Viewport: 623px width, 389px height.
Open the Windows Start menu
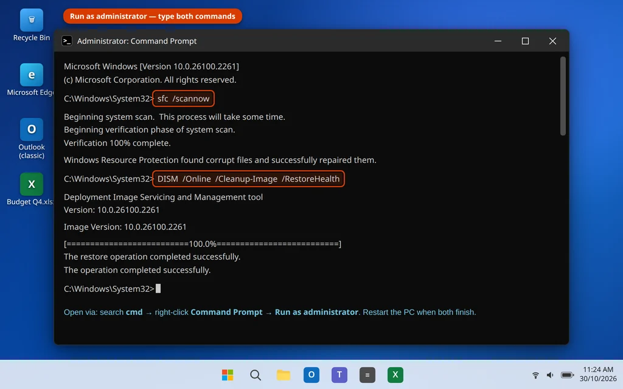228,374
